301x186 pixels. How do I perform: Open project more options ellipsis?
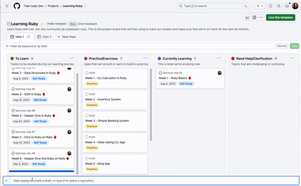pyautogui.click(x=261, y=18)
